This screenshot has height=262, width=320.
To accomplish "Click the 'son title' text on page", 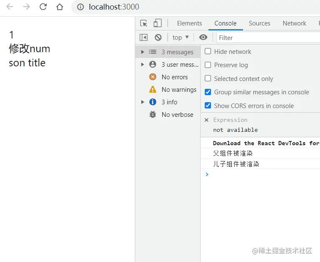I will [27, 63].
